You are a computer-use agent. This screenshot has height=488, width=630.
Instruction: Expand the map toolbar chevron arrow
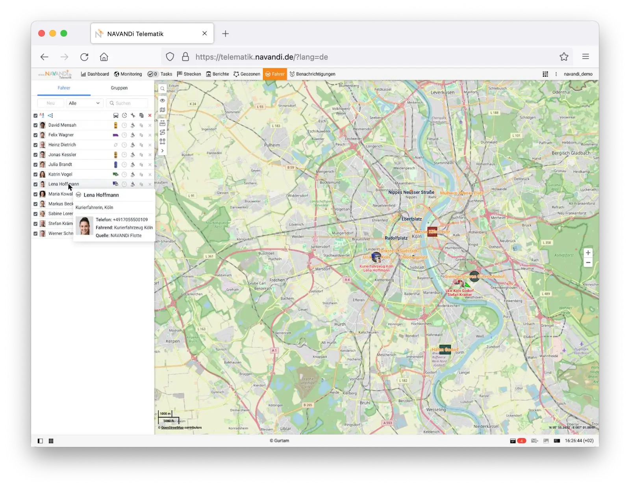click(x=162, y=151)
